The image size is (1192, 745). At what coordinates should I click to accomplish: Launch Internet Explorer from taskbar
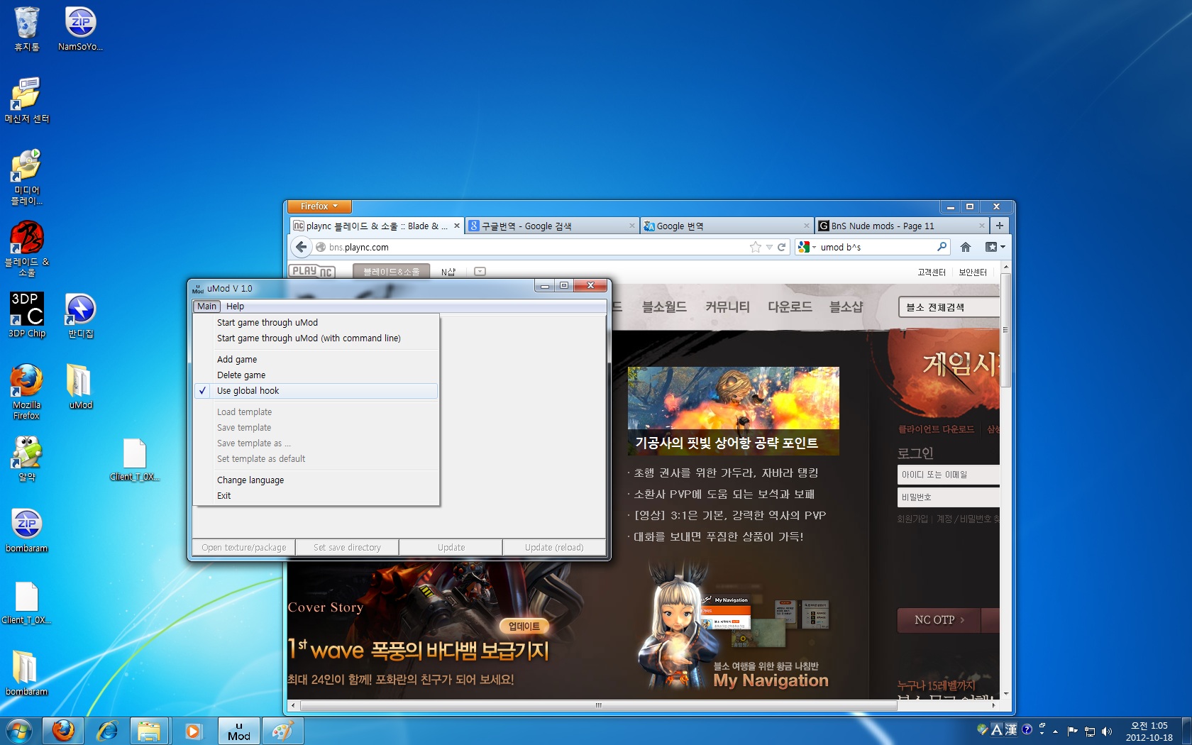(x=107, y=731)
